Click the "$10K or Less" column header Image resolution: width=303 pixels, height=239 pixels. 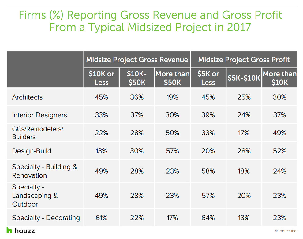point(101,78)
